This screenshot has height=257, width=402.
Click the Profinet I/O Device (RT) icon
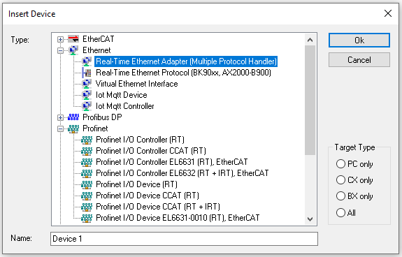[87, 184]
